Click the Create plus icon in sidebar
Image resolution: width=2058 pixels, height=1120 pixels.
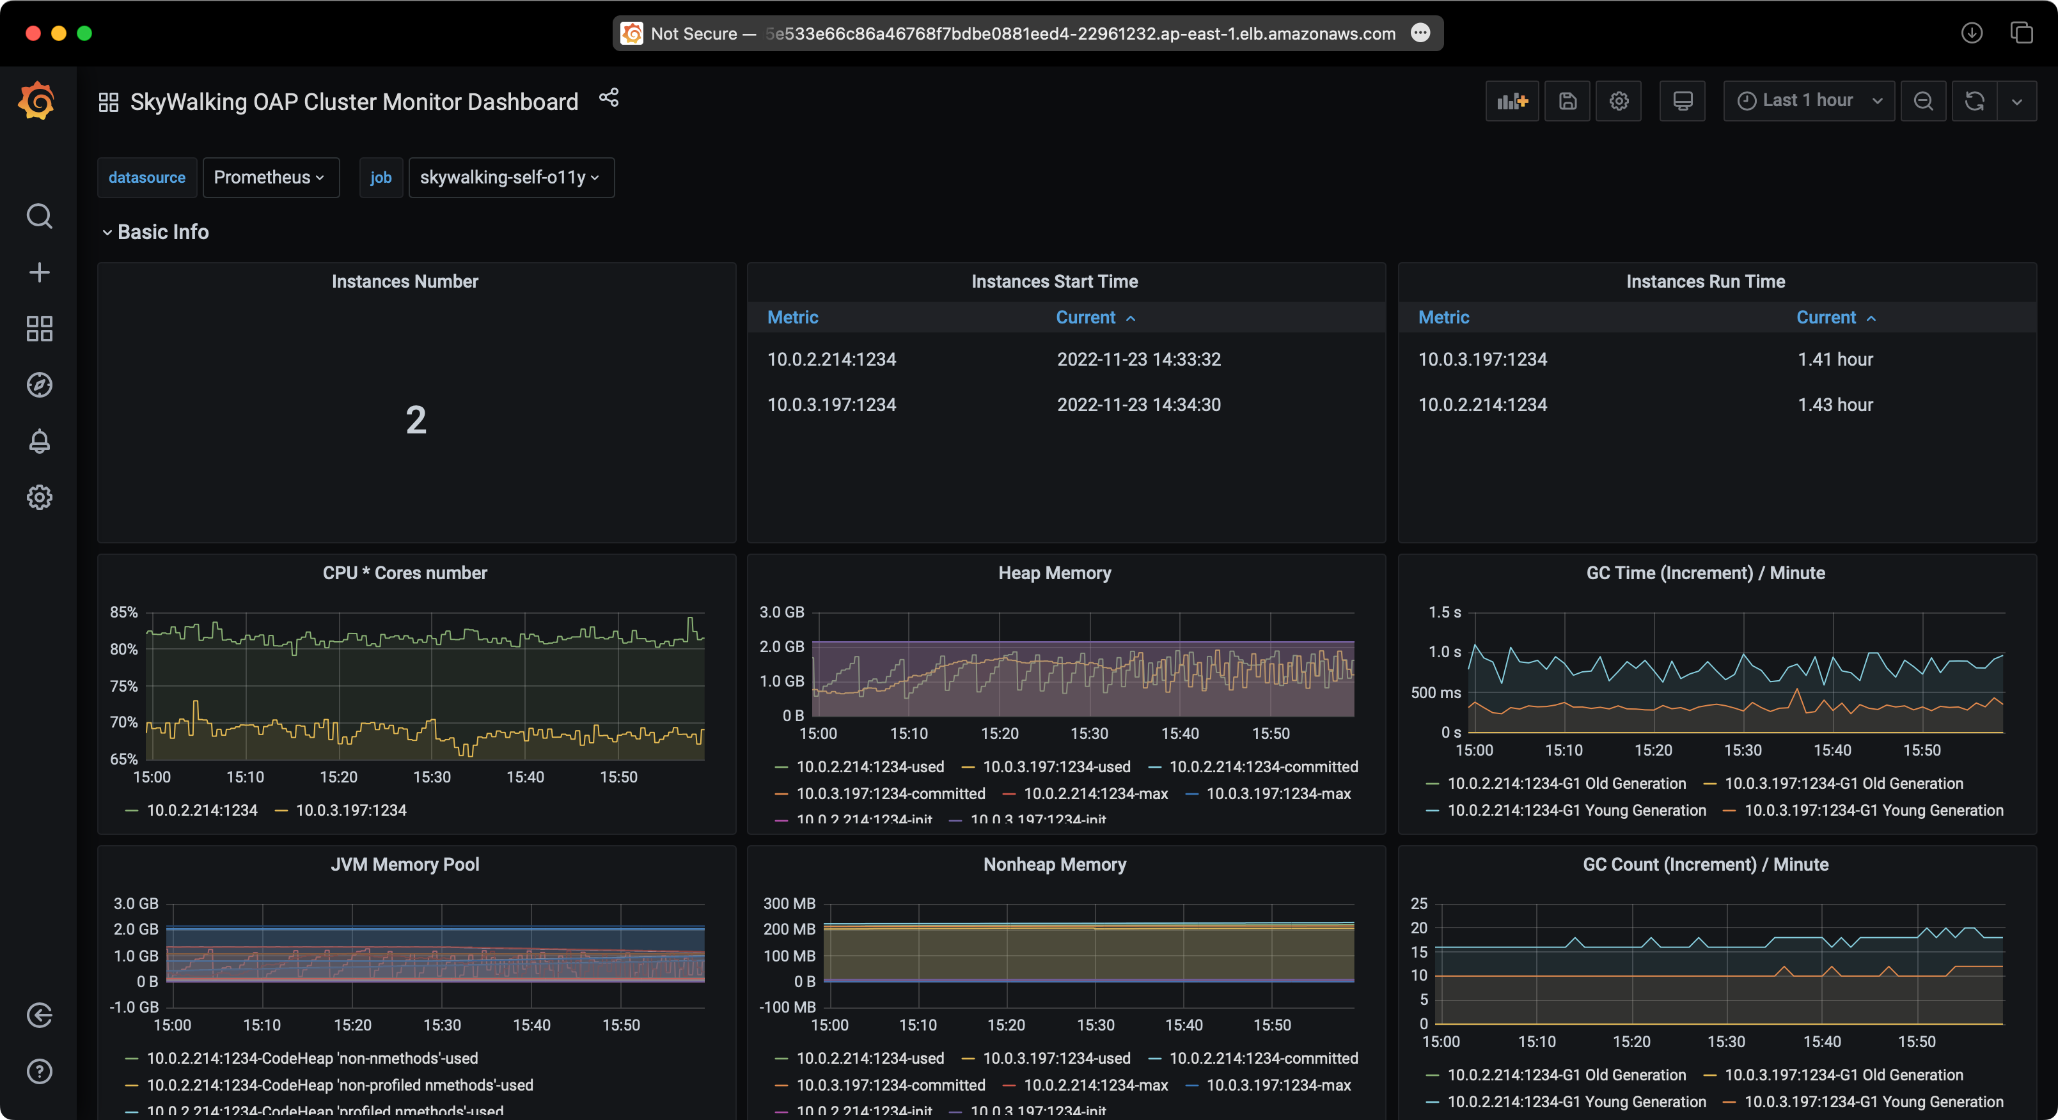(x=39, y=272)
